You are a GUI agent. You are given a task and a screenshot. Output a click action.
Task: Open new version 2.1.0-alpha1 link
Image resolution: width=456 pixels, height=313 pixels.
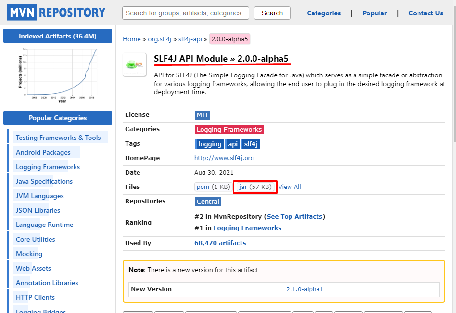coord(304,289)
